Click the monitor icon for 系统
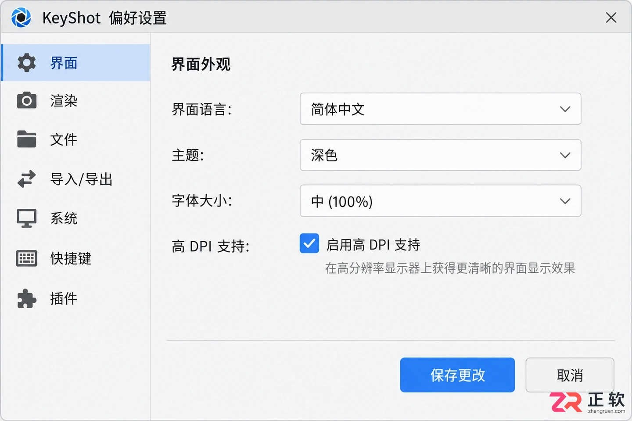The image size is (632, 421). (x=27, y=218)
